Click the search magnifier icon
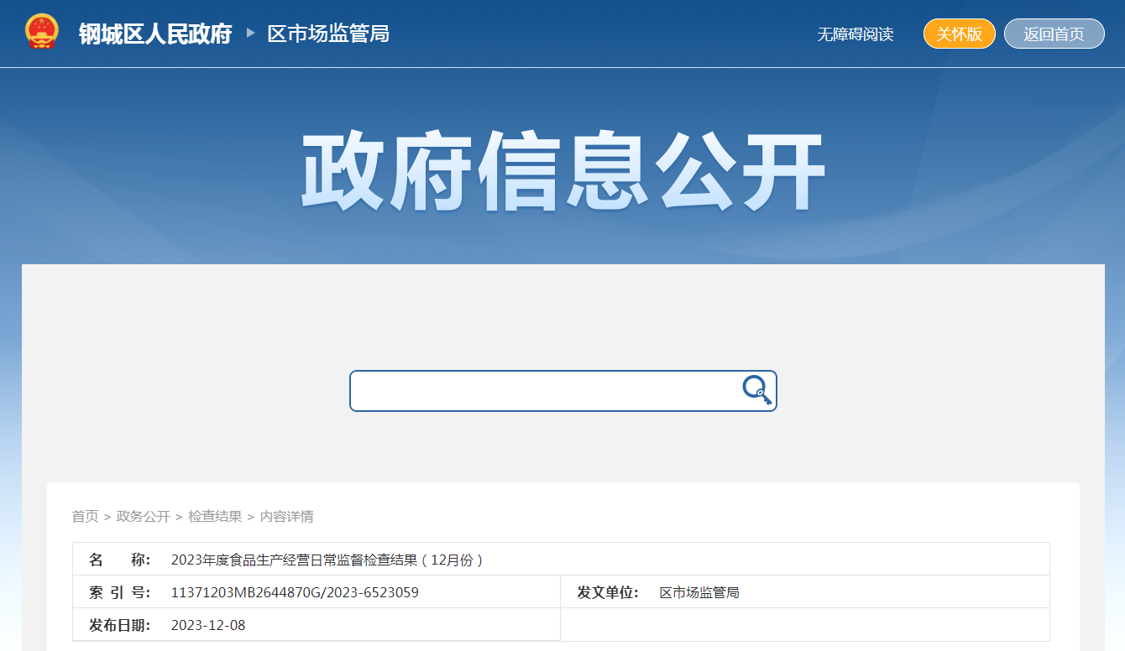This screenshot has width=1125, height=651. click(756, 390)
